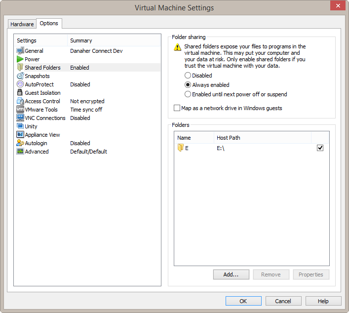Select the Advanced row label
Image resolution: width=349 pixels, height=313 pixels.
pos(37,152)
